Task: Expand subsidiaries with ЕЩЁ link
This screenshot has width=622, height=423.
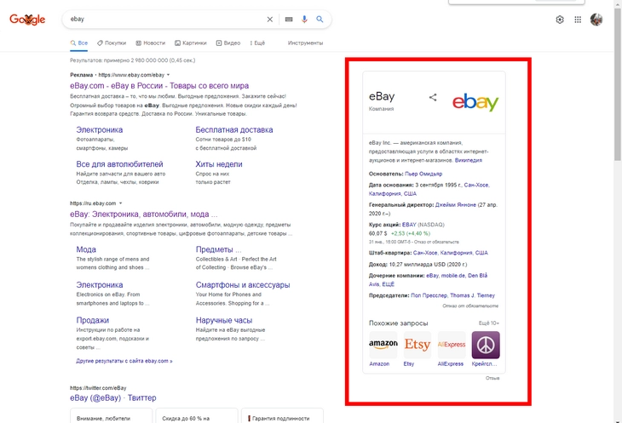Action: (388, 284)
